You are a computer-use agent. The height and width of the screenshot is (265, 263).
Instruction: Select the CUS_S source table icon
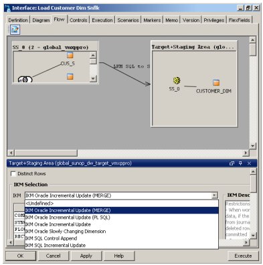(70, 55)
